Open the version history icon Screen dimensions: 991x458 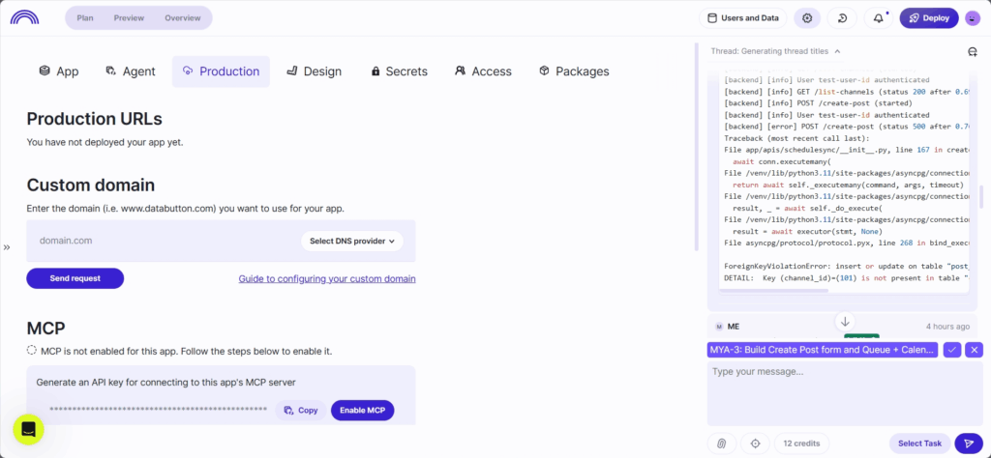[843, 18]
